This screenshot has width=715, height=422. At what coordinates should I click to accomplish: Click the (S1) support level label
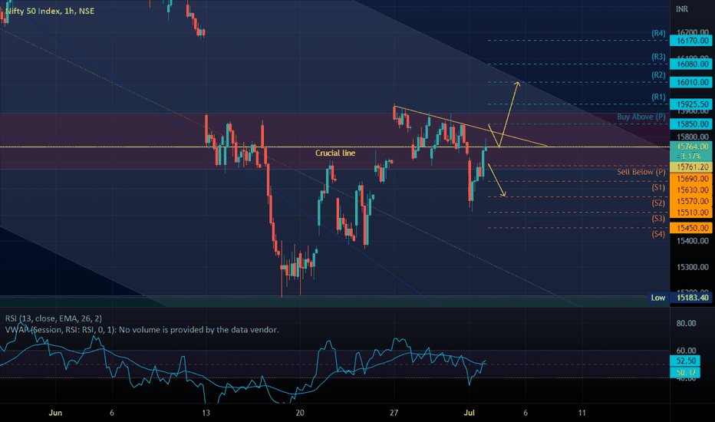(658, 187)
